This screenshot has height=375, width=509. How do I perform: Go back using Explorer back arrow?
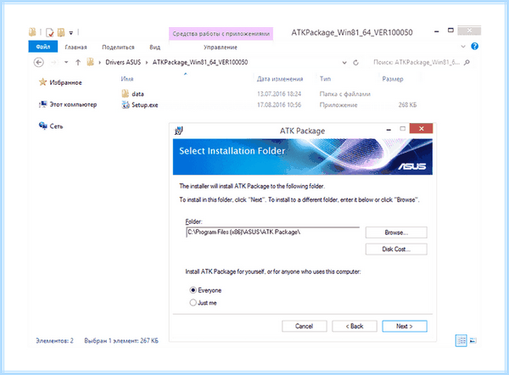coord(39,62)
